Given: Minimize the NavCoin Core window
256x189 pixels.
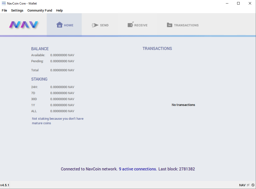Looking at the screenshot, I should [x=227, y=3].
